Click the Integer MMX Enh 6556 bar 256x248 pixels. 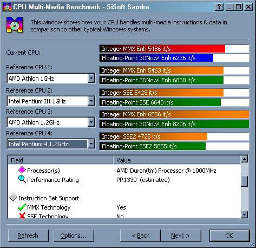pyautogui.click(x=174, y=114)
